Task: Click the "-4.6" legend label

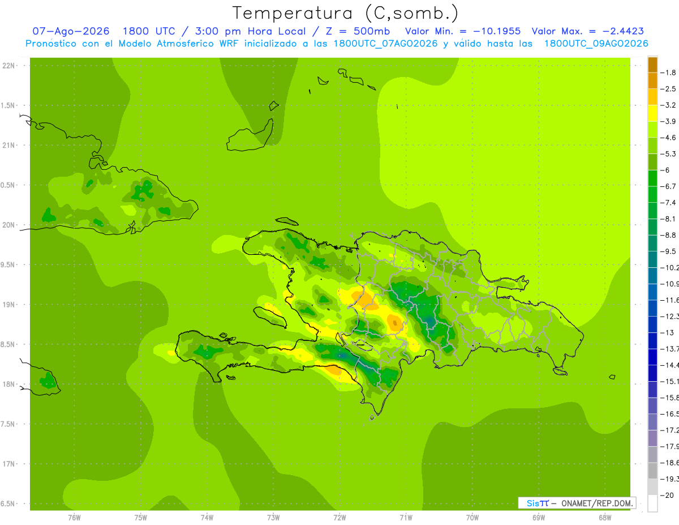Action: [x=669, y=138]
